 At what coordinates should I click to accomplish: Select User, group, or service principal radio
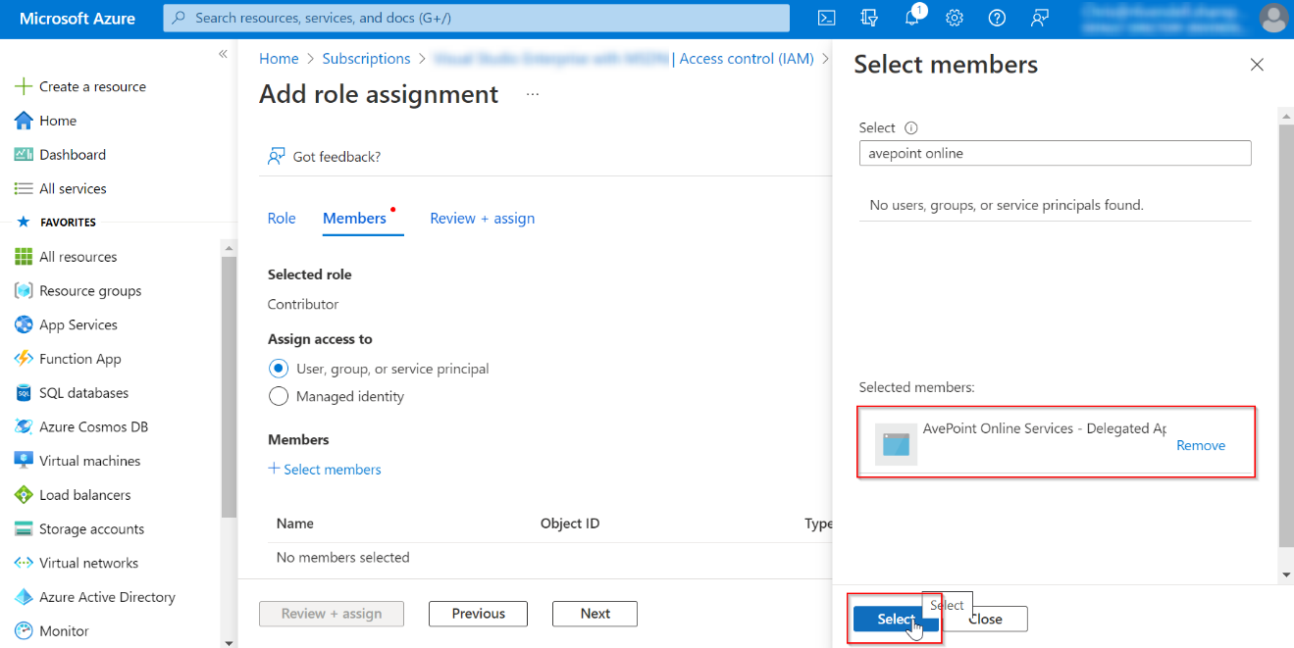[x=279, y=369]
